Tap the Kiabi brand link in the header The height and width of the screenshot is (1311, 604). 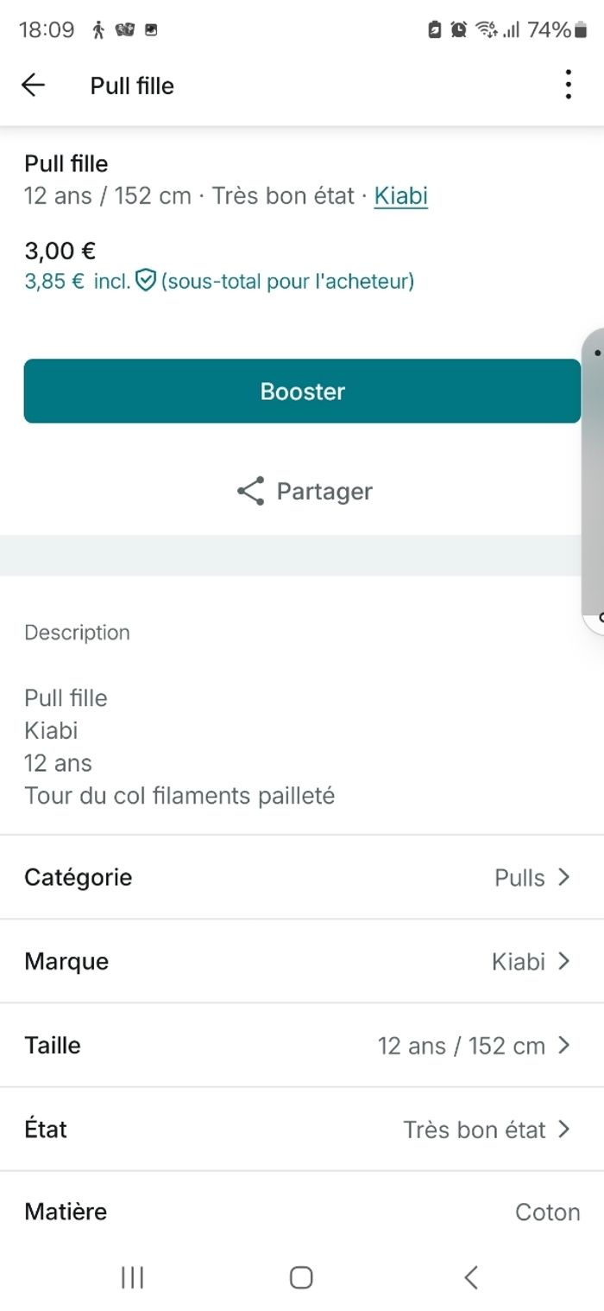coord(400,196)
